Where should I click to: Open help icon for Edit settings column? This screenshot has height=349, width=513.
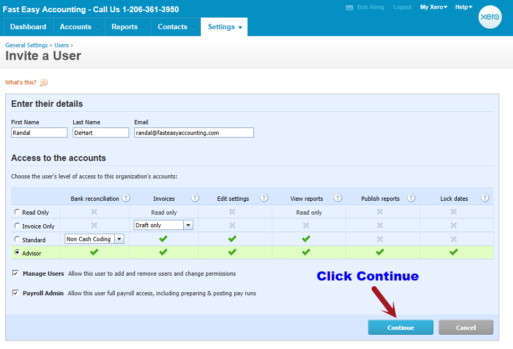tap(264, 198)
